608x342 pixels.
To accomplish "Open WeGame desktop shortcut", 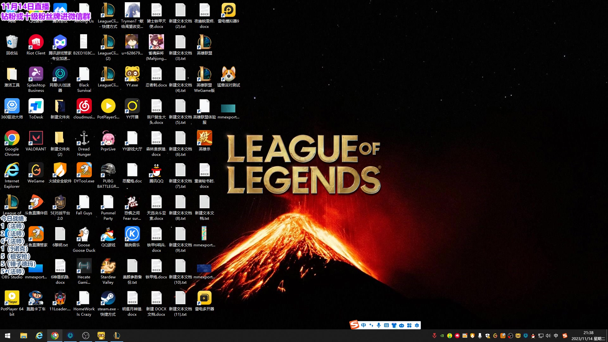I will 36,170.
